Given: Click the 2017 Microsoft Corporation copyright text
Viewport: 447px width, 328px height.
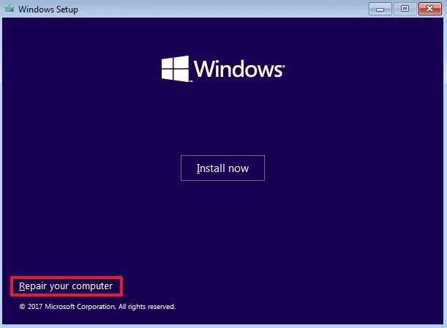Looking at the screenshot, I should pyautogui.click(x=97, y=307).
